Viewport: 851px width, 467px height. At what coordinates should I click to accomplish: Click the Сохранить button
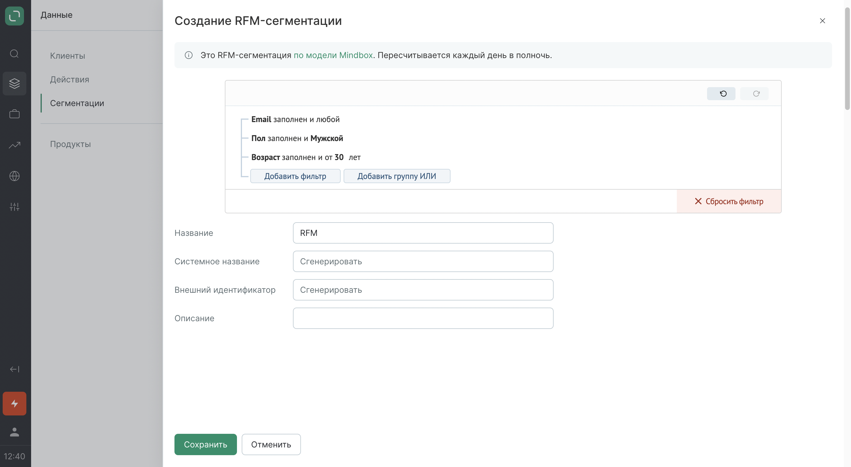tap(206, 444)
